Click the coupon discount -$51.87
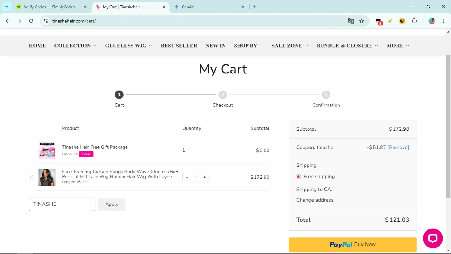 376,147
